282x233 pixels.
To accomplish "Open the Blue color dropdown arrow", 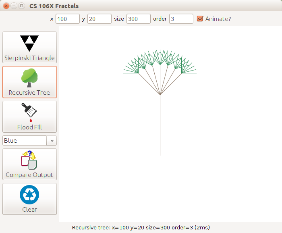I will pyautogui.click(x=52, y=141).
